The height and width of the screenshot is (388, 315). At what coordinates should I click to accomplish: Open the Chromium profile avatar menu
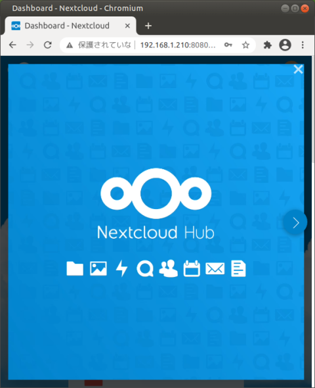click(x=285, y=45)
